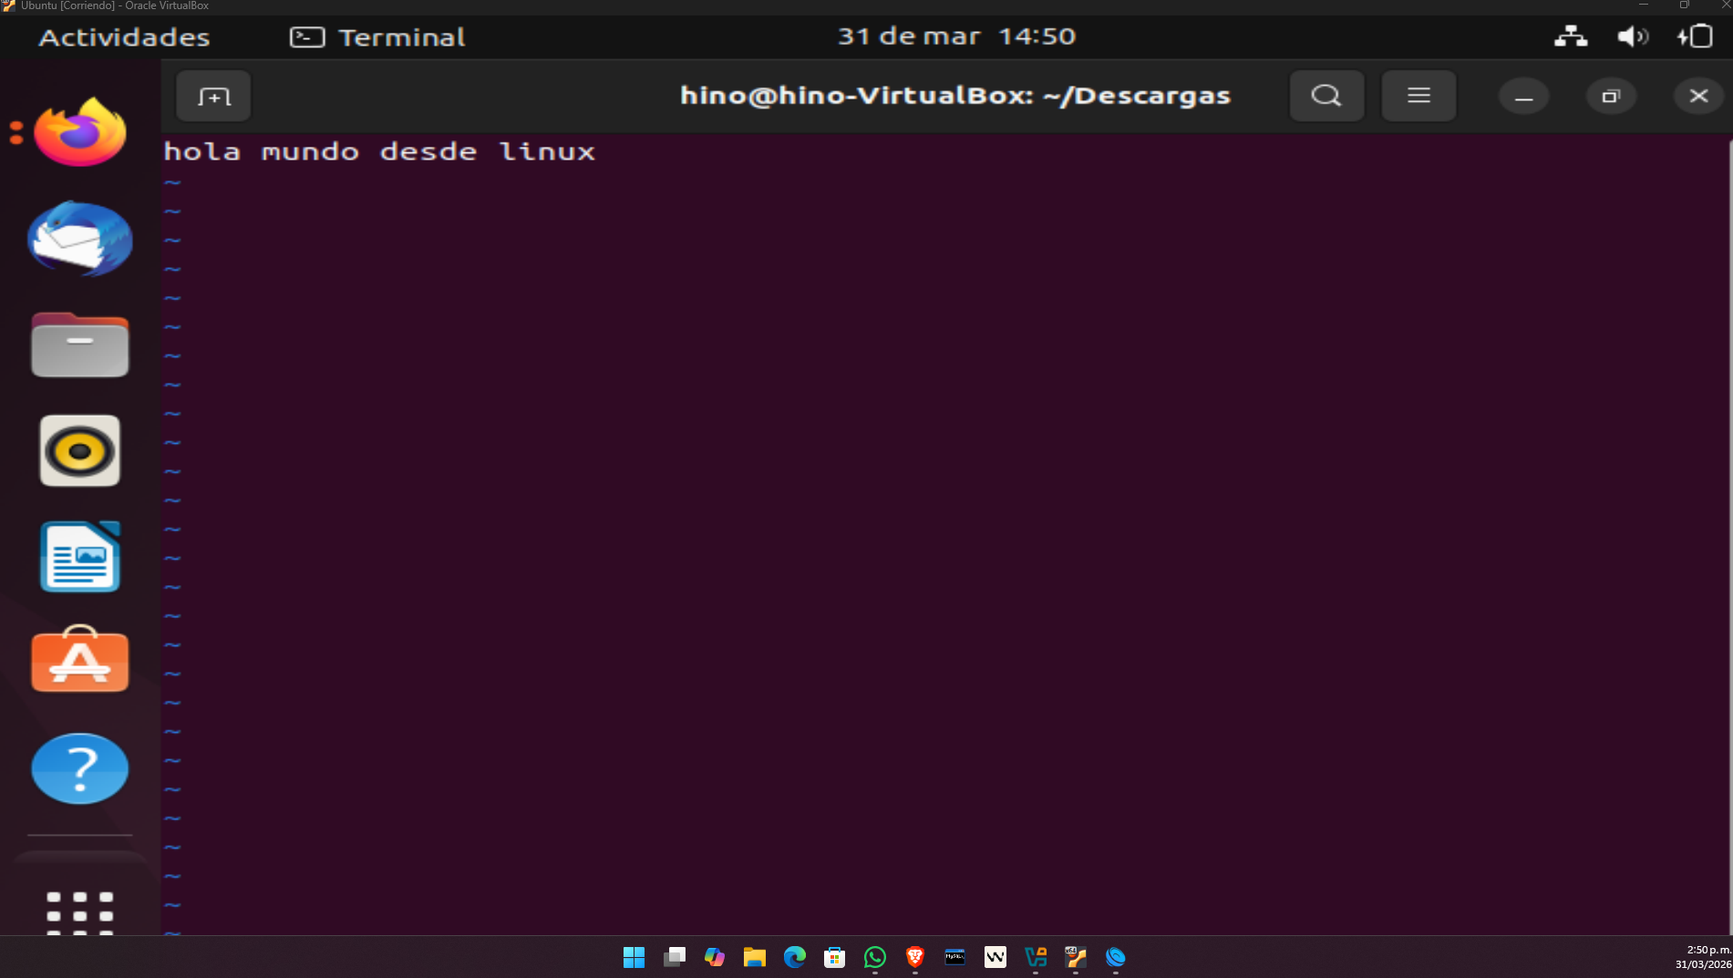The height and width of the screenshot is (978, 1733).
Task: Close the hino@hino-VirtualBox terminal window
Action: [x=1698, y=96]
